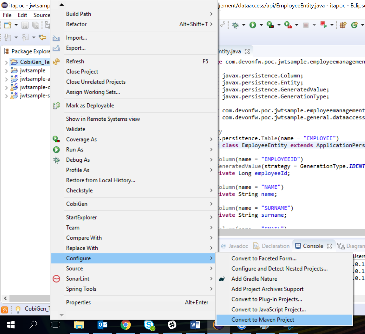Click the Last Edit Location arrow icon
The width and height of the screenshot is (365, 334).
click(42, 37)
